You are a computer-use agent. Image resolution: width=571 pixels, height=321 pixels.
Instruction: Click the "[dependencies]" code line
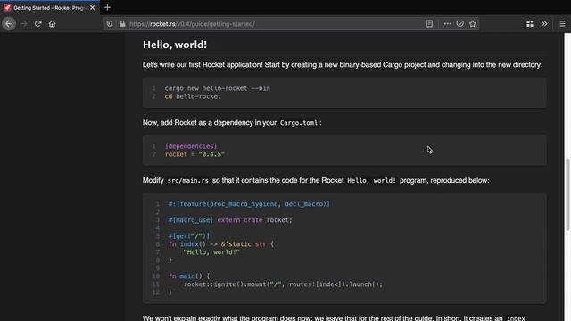click(x=191, y=146)
